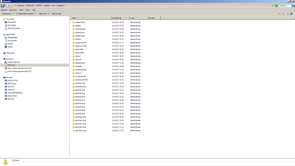The width and height of the screenshot is (295, 166).
Task: Open the Help menu
Action: click(34, 10)
